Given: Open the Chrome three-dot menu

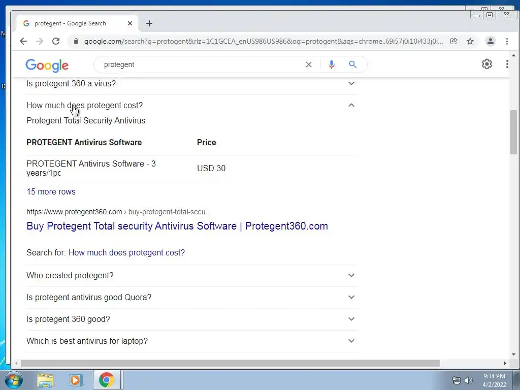Looking at the screenshot, I should point(507,41).
